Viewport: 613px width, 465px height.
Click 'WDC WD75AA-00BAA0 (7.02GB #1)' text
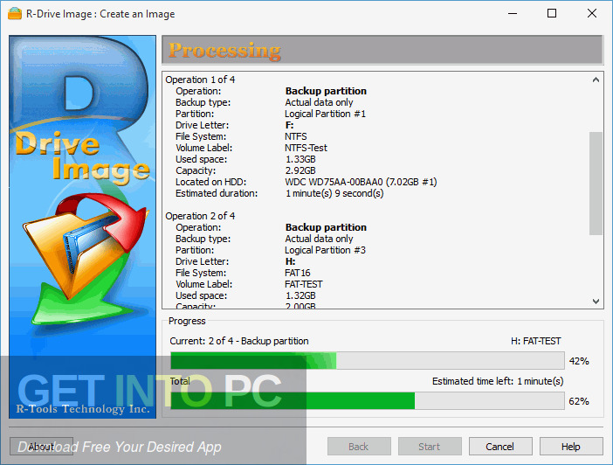tap(361, 182)
